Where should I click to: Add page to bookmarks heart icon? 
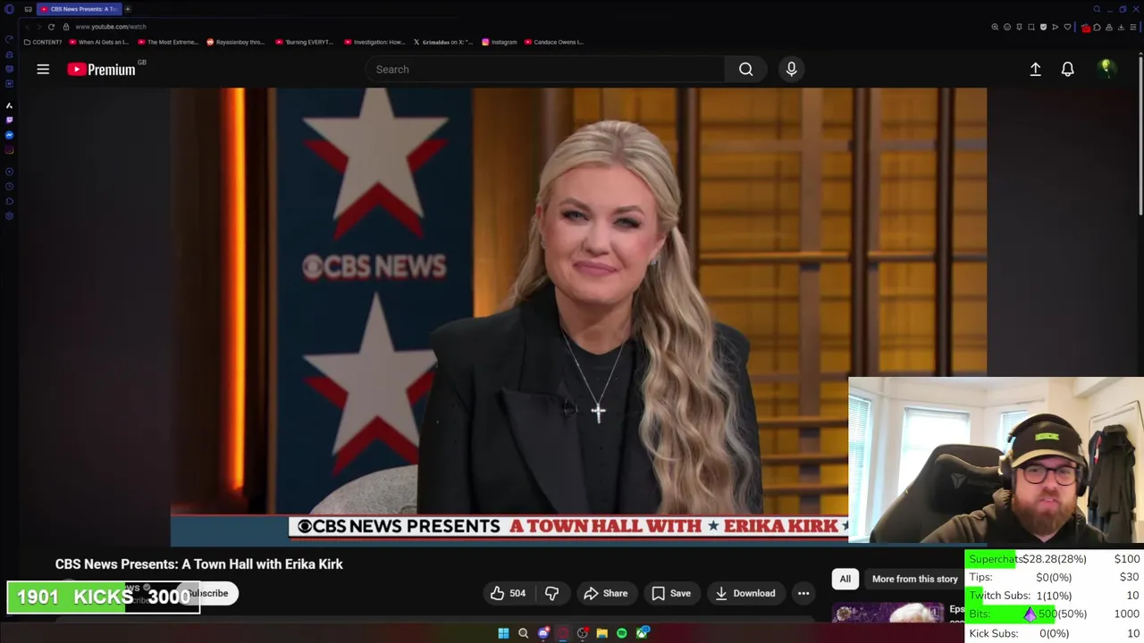[1067, 27]
